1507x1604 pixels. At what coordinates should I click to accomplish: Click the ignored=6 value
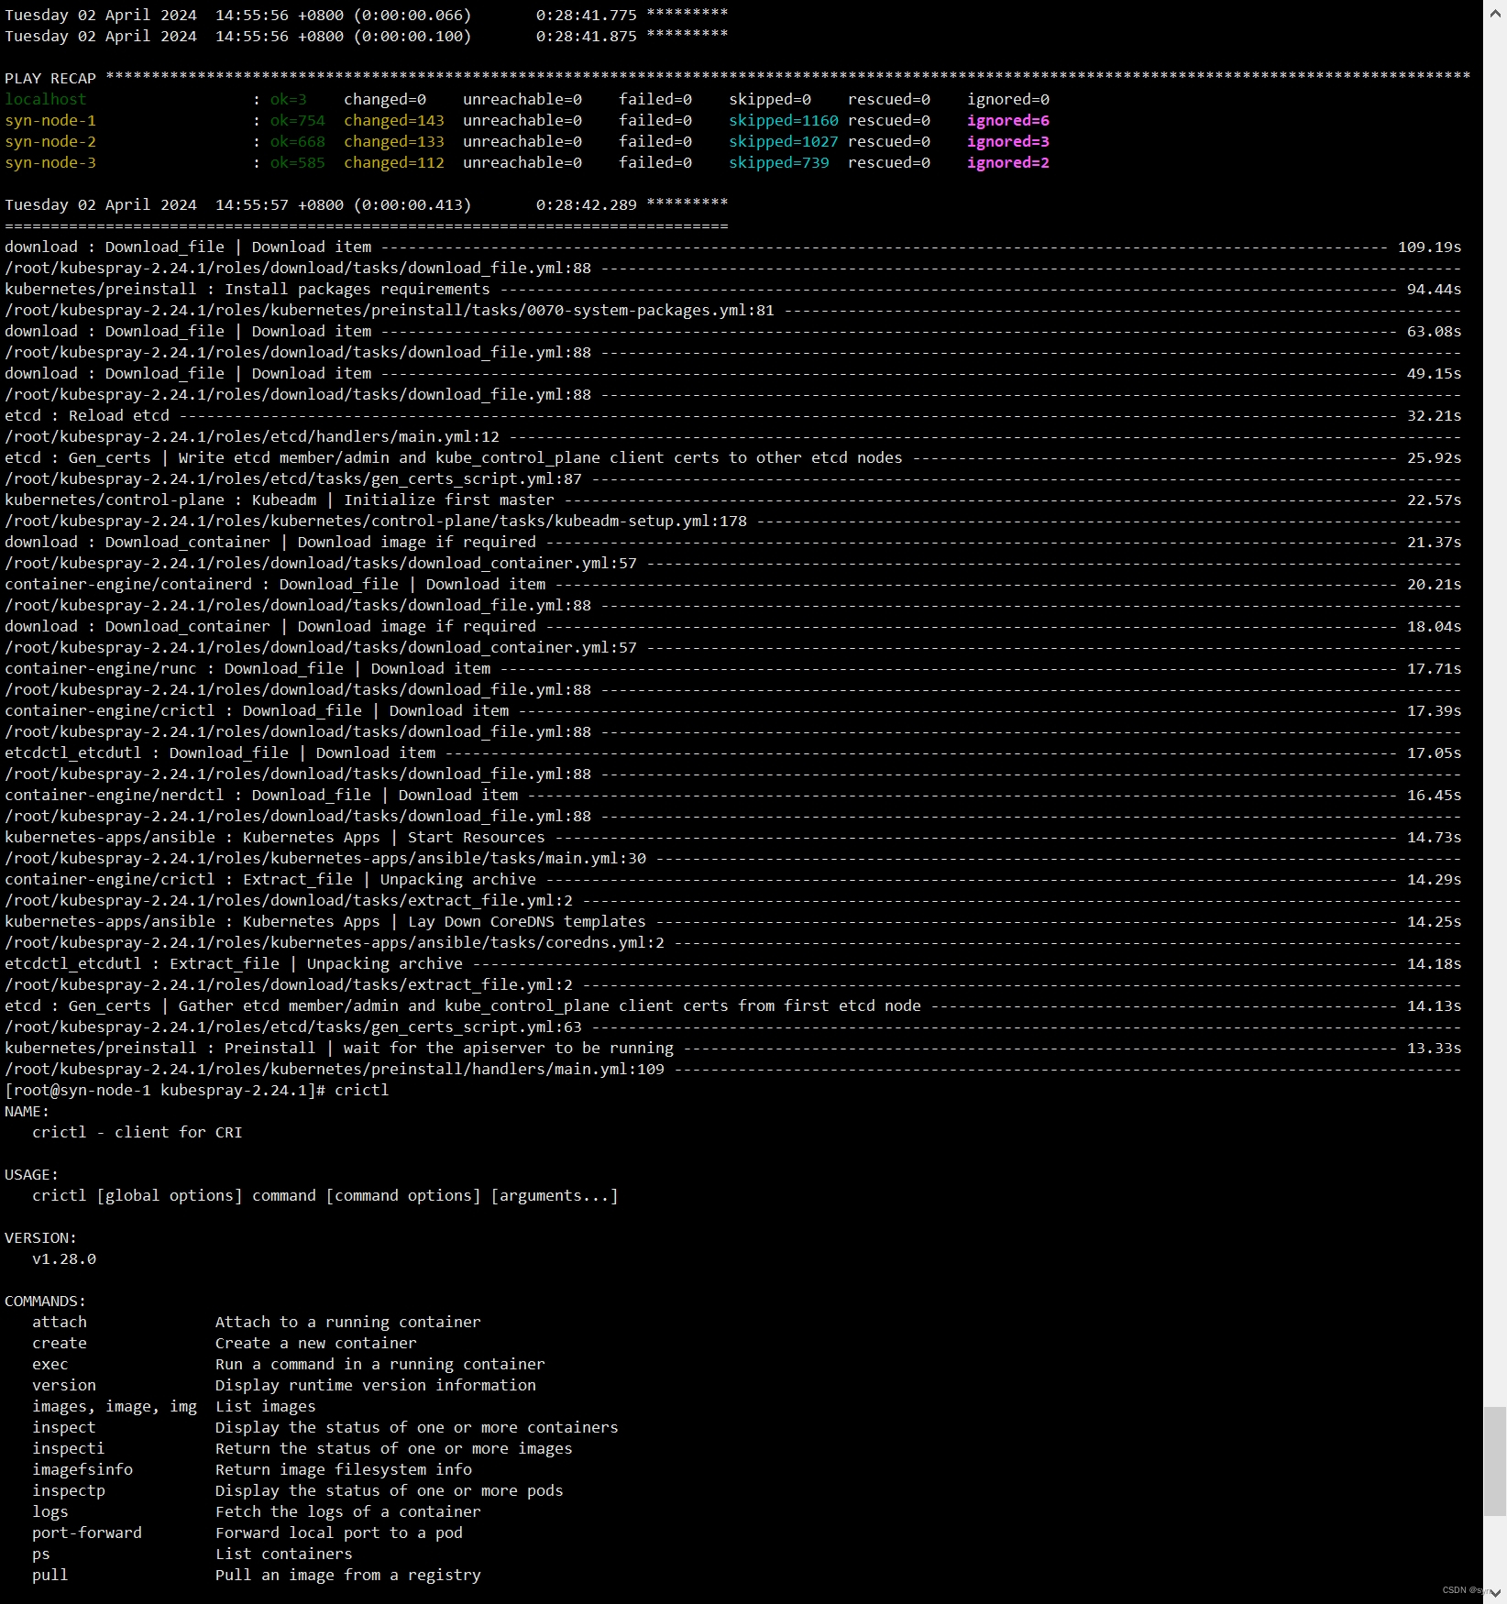(1008, 120)
